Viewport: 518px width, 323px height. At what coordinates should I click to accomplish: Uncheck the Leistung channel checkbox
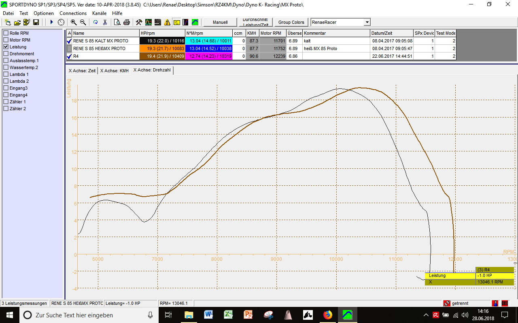coord(6,47)
